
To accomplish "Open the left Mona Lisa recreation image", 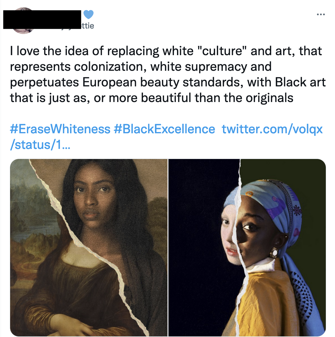I will point(89,248).
